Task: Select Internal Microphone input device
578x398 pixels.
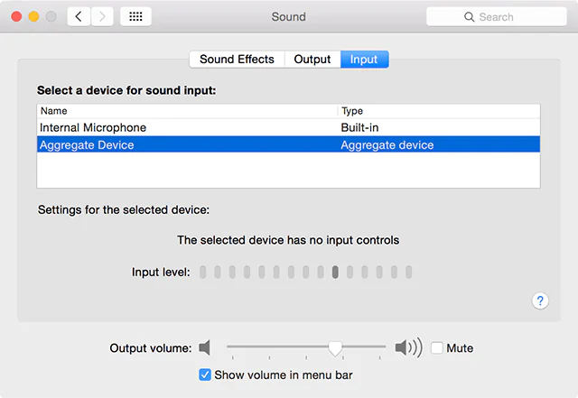Action: (93, 127)
